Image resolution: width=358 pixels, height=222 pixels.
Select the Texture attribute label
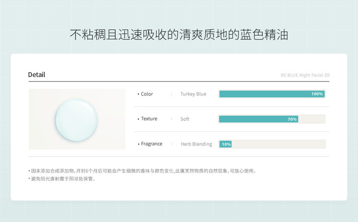(x=149, y=119)
